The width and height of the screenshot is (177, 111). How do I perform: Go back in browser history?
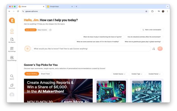[9, 11]
